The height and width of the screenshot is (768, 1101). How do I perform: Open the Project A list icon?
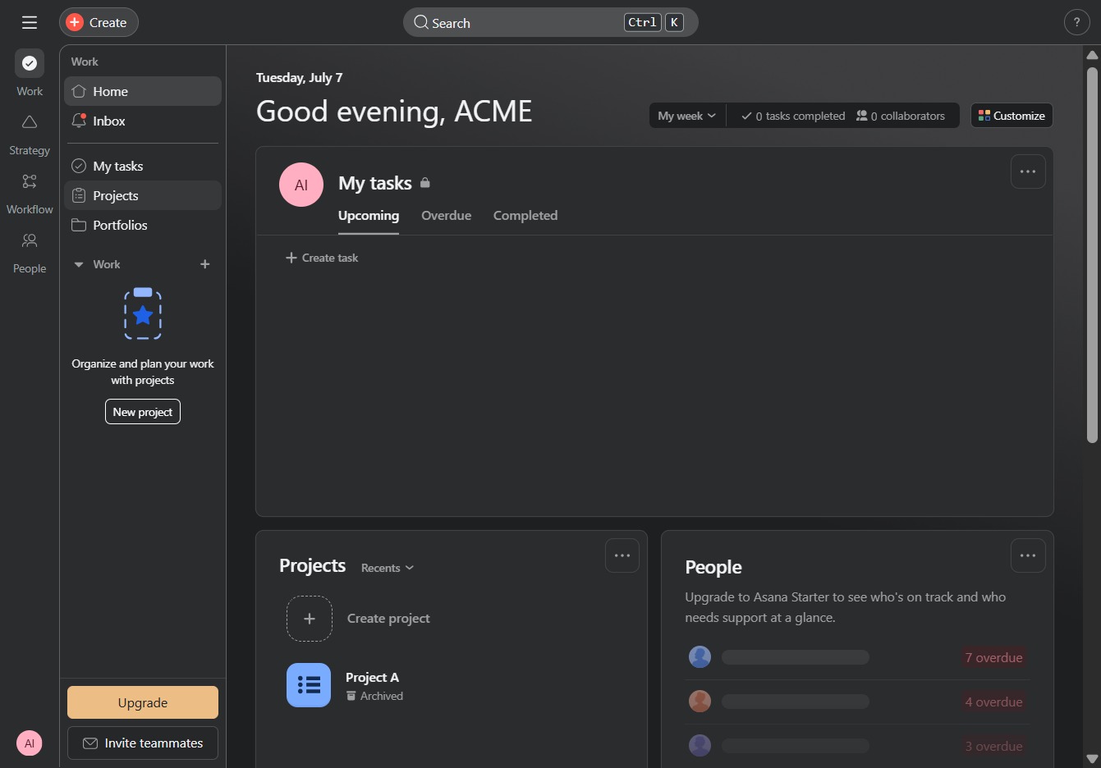tap(309, 685)
